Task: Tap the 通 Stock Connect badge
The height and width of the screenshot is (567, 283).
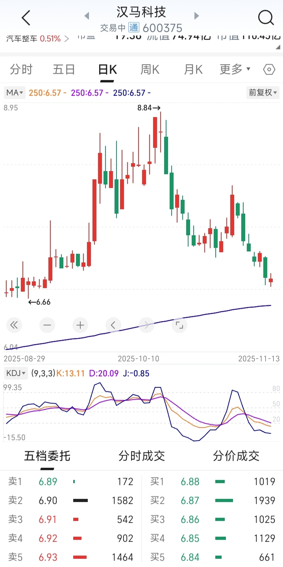Action: click(x=134, y=28)
